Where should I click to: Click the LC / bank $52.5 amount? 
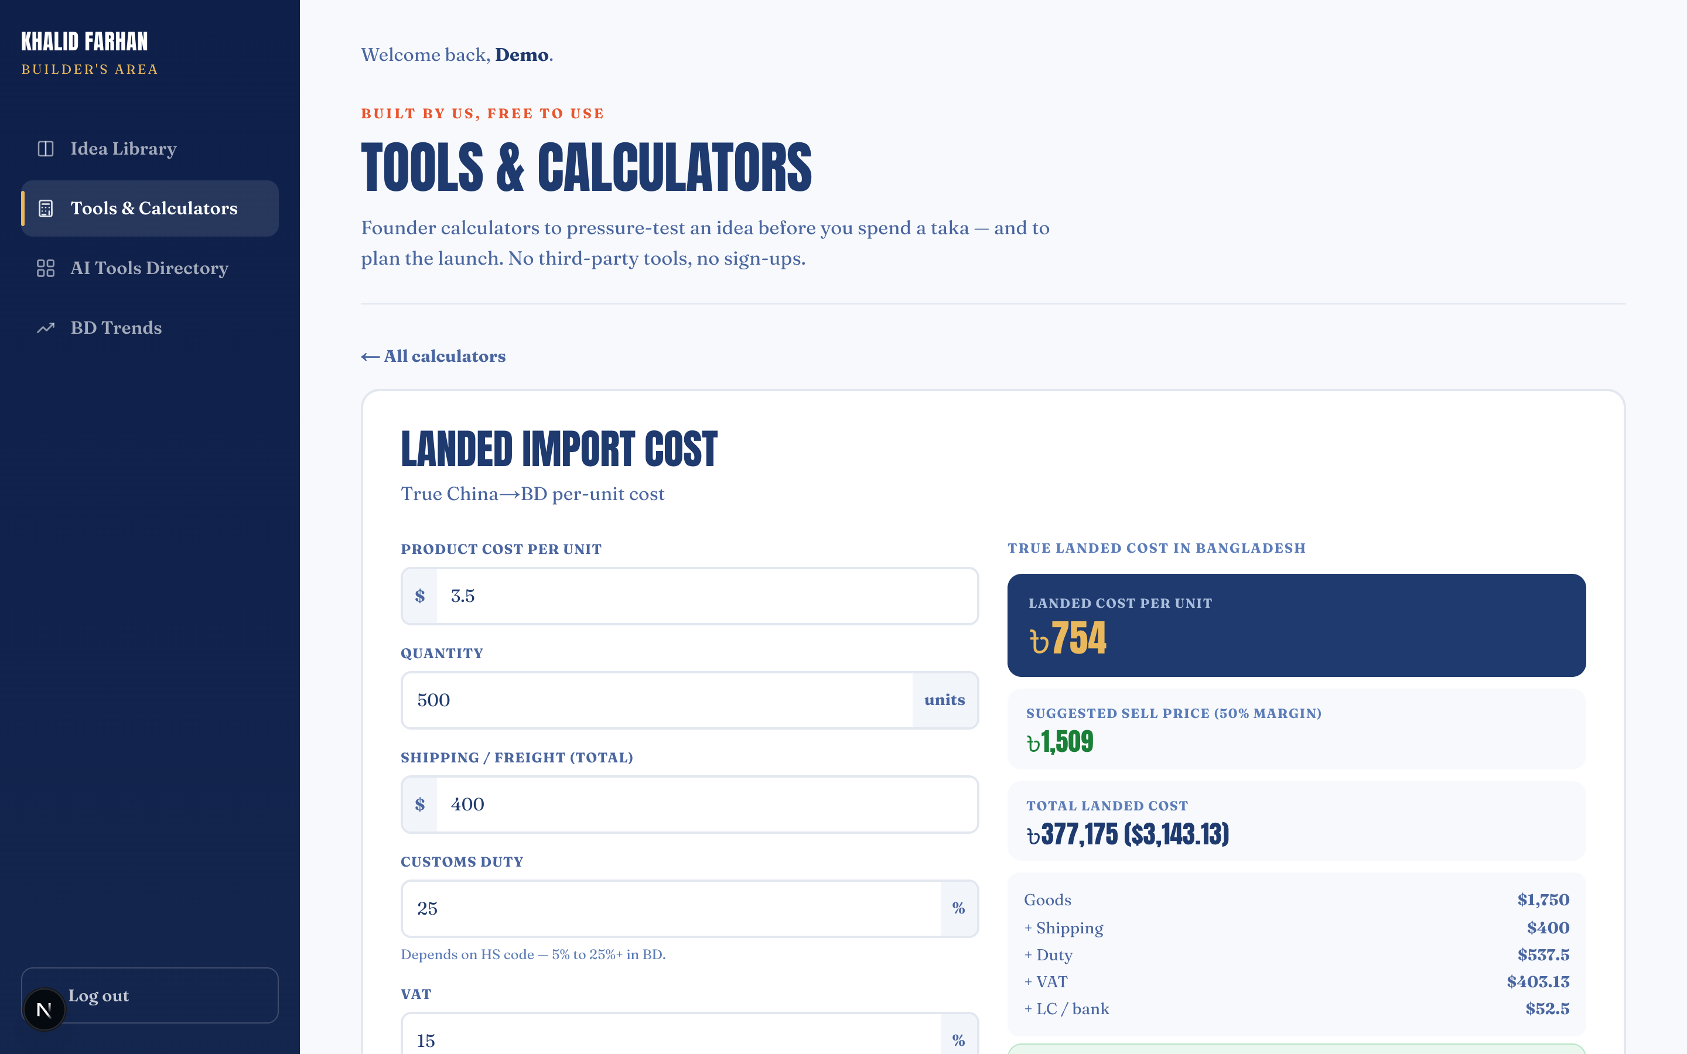click(x=1547, y=1009)
